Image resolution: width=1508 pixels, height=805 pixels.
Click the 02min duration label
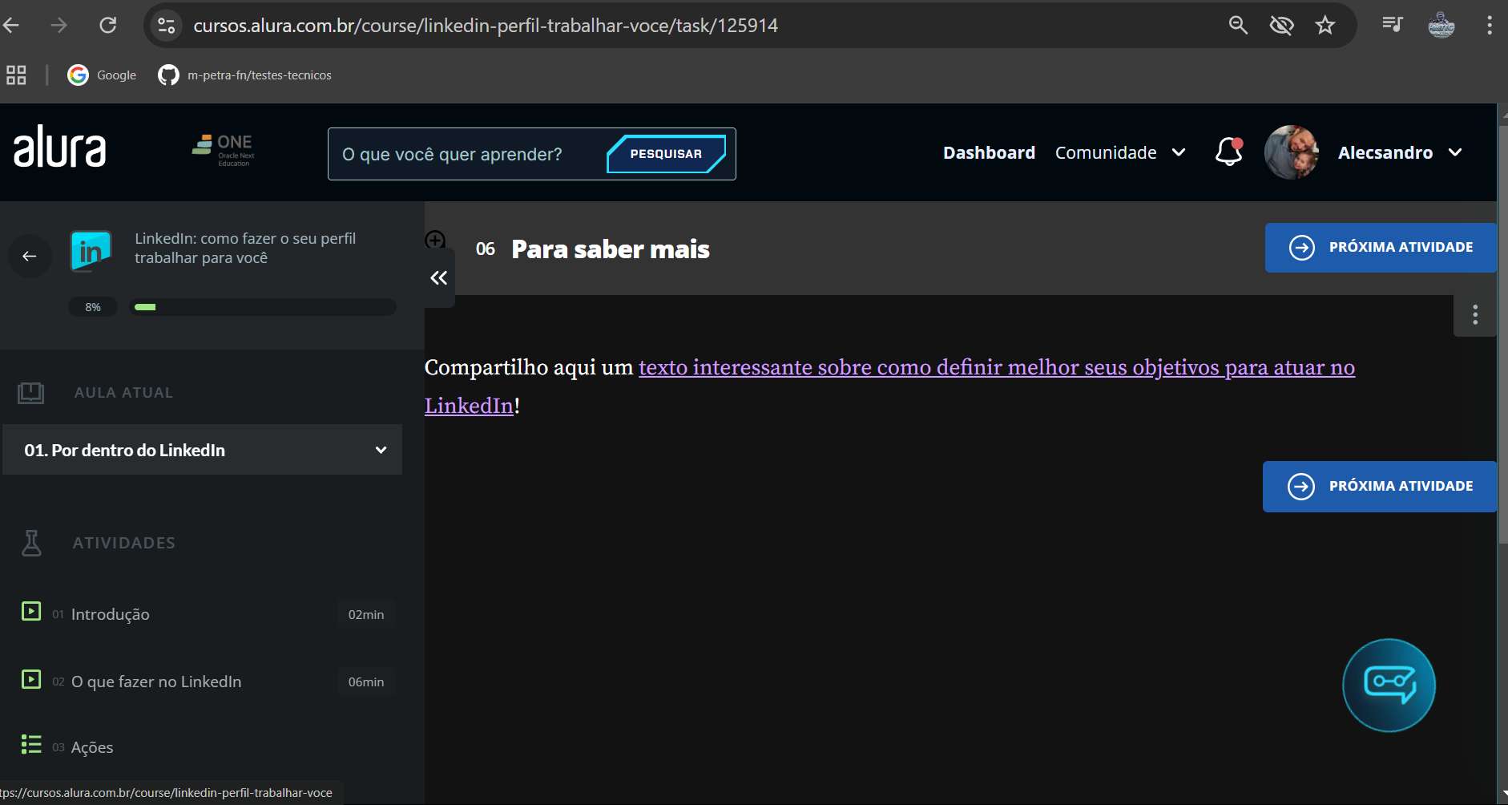coord(366,614)
